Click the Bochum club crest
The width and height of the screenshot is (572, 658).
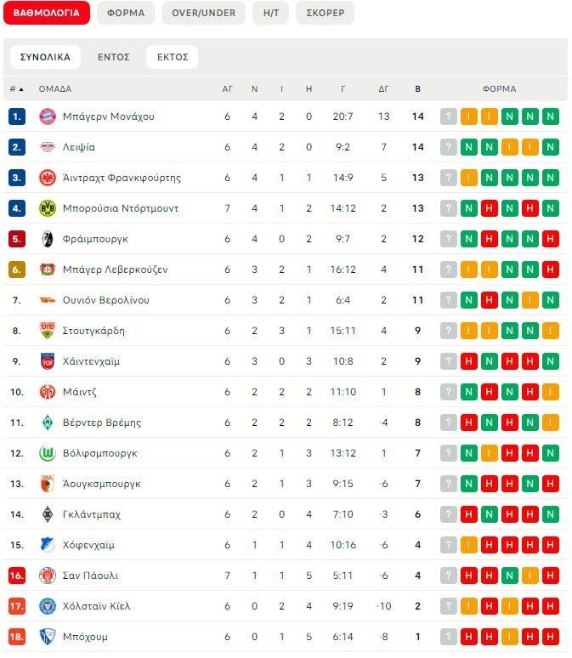pos(47,637)
